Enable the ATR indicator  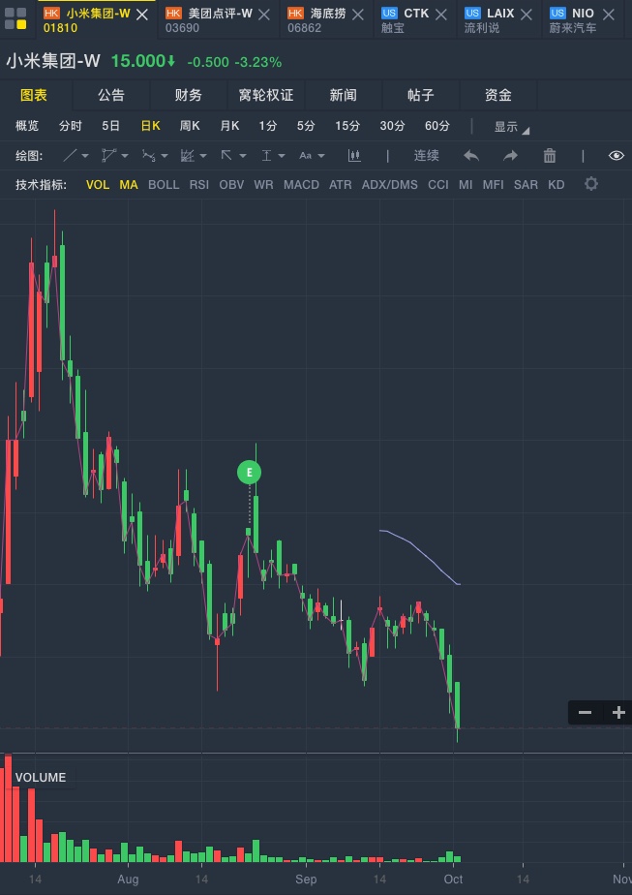[341, 184]
